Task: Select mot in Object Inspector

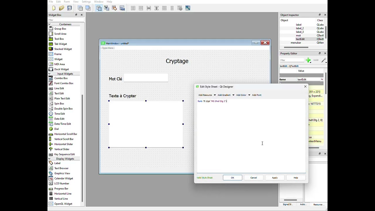Action: 298,35
